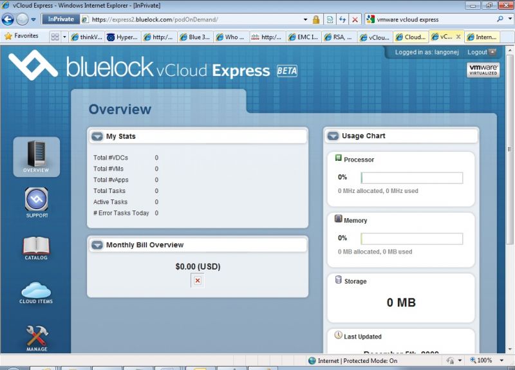This screenshot has width=515, height=370.
Task: Switch to the Who ... browser tab
Action: click(x=231, y=37)
